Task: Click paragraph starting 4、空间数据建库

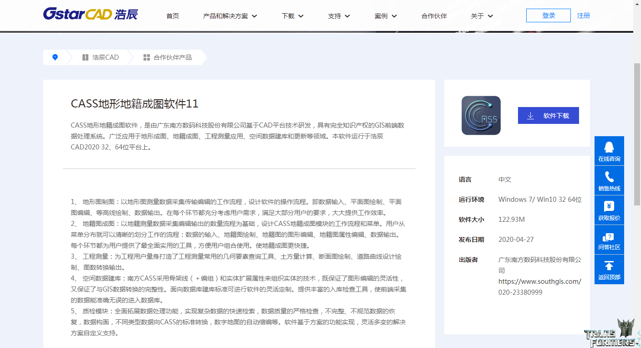Action: 238,289
